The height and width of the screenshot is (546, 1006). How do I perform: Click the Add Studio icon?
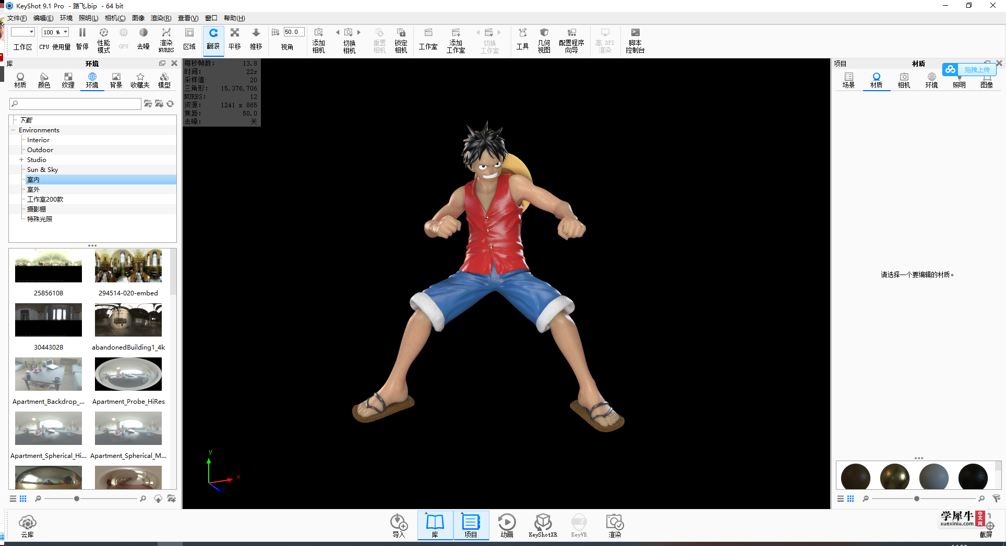pyautogui.click(x=456, y=40)
